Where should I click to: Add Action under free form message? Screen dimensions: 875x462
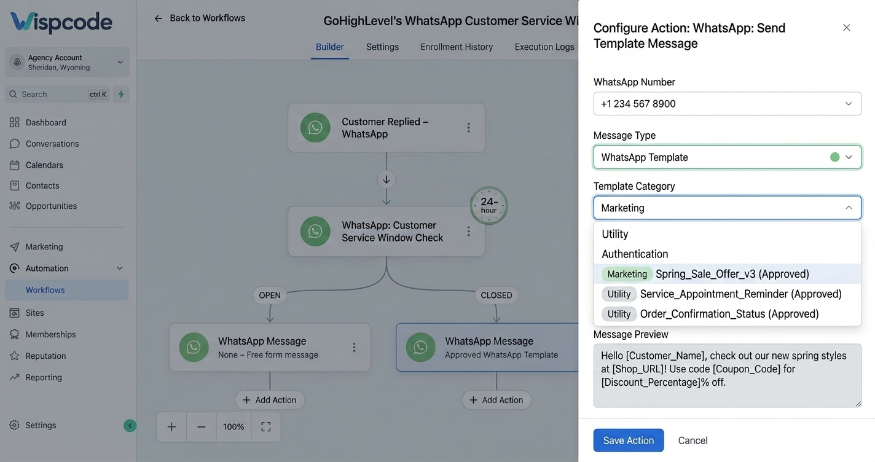tap(270, 400)
